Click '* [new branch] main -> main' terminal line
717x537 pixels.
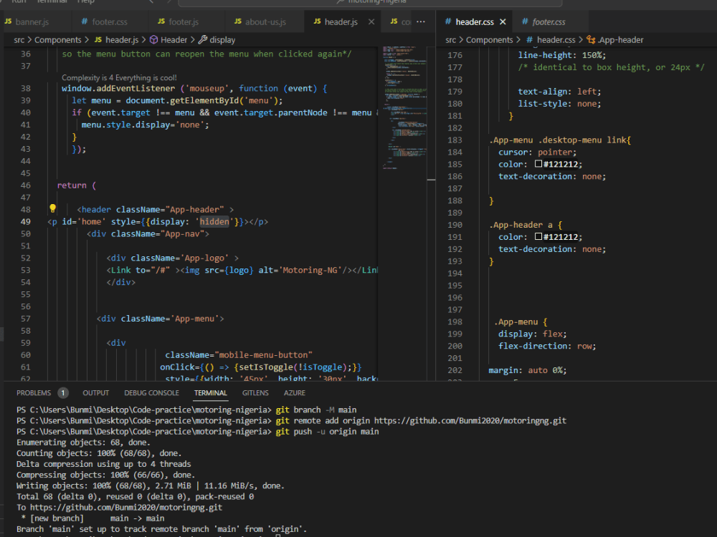[92, 518]
